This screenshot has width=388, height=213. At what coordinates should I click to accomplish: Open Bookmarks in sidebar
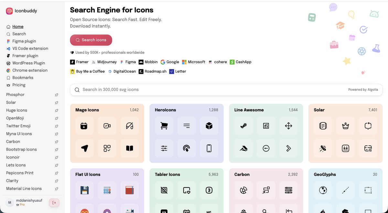coord(23,78)
